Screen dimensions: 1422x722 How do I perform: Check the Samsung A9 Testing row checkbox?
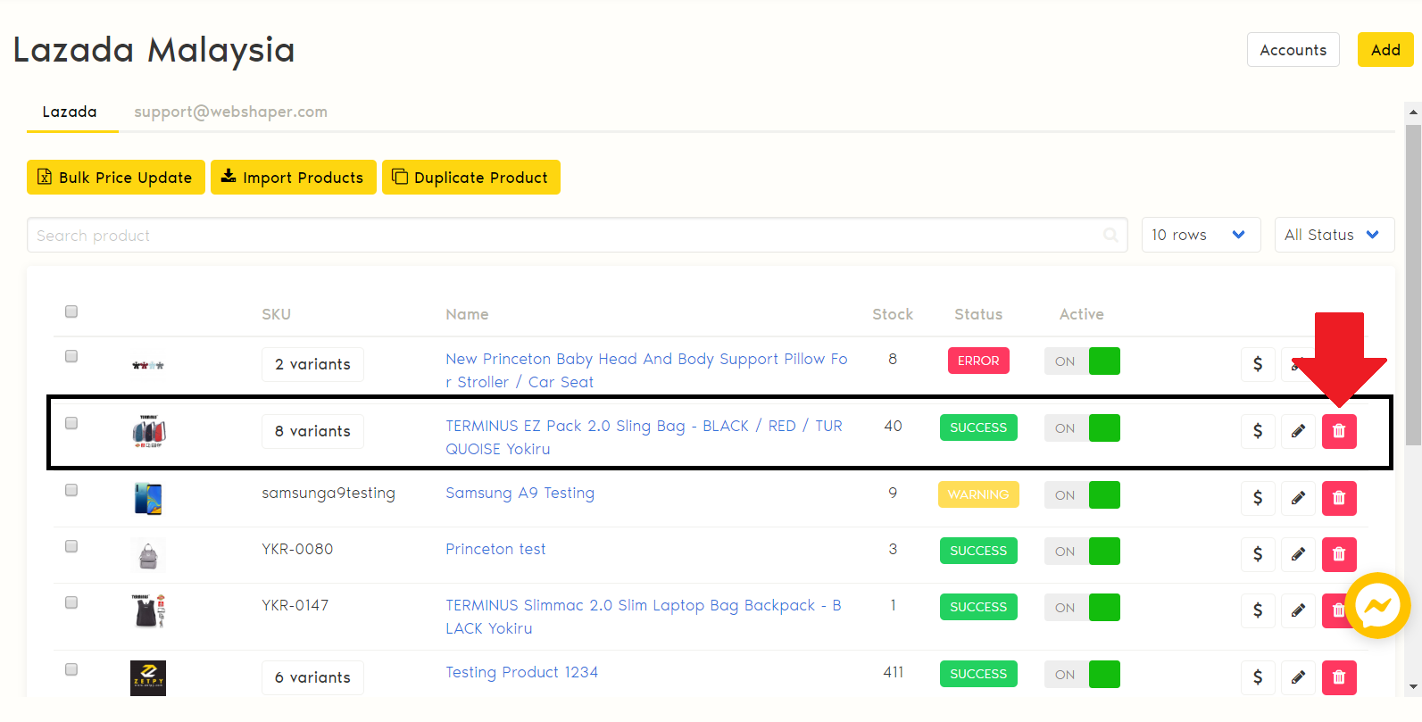click(x=71, y=490)
